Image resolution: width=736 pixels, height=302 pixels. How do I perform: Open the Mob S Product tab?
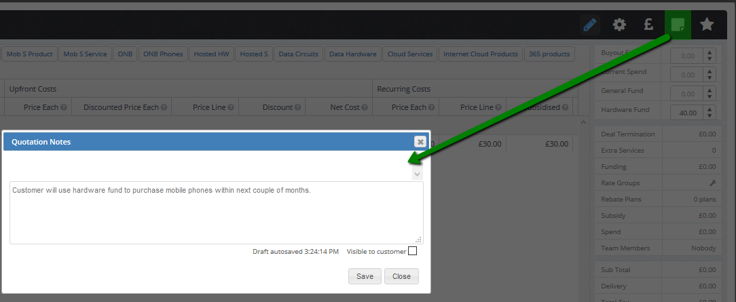[30, 54]
